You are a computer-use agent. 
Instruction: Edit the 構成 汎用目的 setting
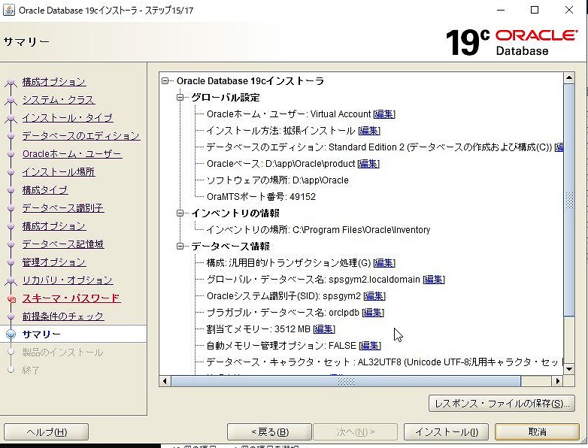click(384, 263)
